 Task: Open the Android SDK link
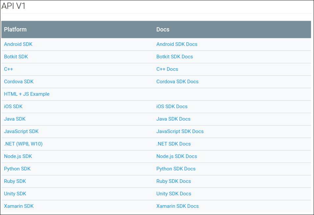coord(18,44)
